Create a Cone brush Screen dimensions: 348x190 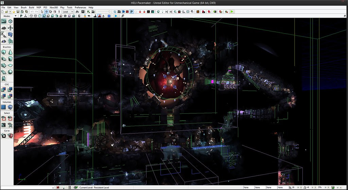click(10, 52)
